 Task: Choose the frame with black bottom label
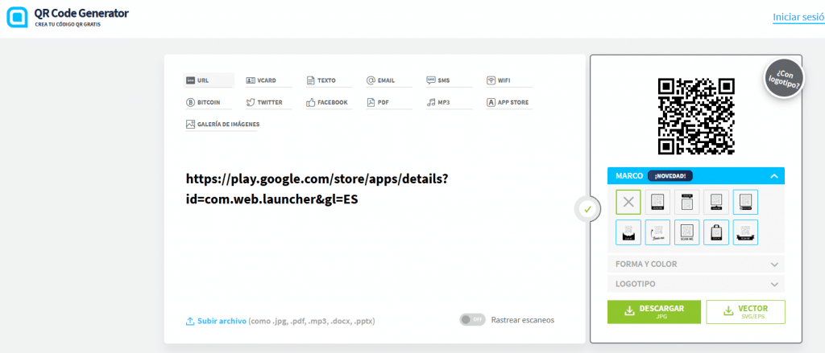pos(657,203)
